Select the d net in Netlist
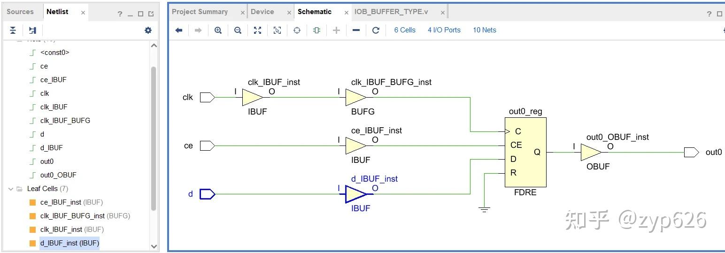725x253 pixels. [x=42, y=134]
